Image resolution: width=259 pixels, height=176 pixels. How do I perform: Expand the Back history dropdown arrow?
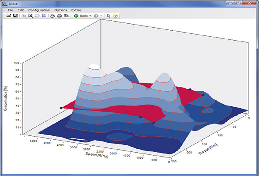point(91,16)
